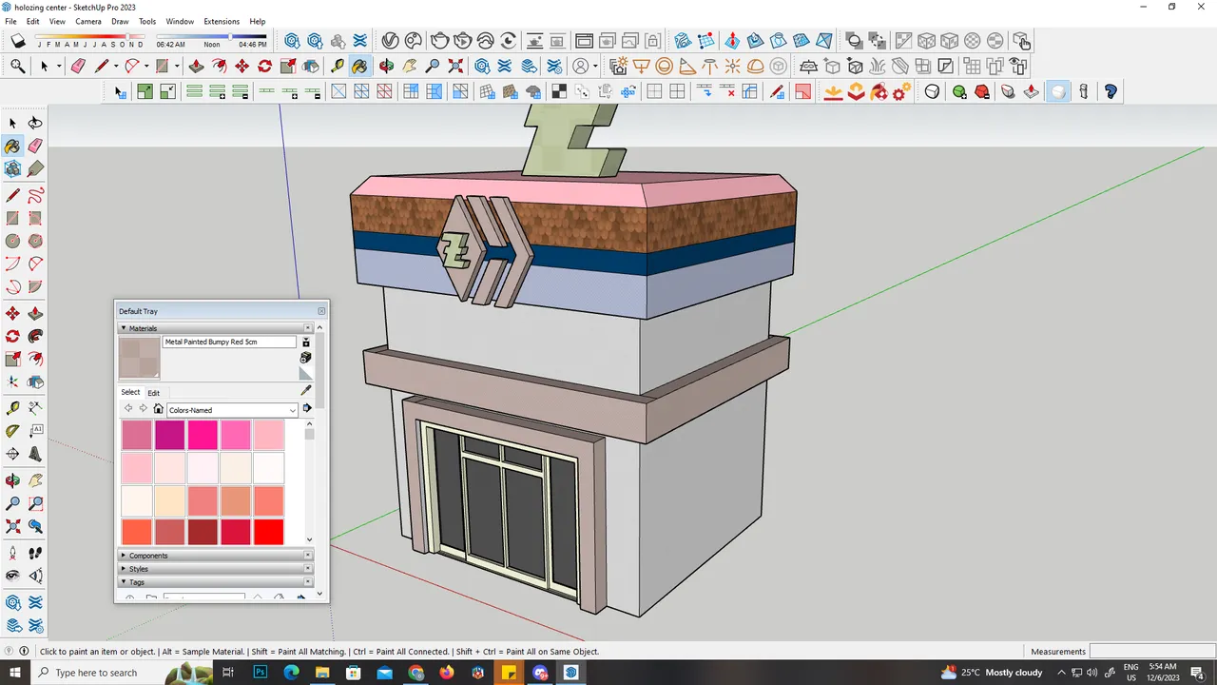Click the material name field

coord(229,342)
